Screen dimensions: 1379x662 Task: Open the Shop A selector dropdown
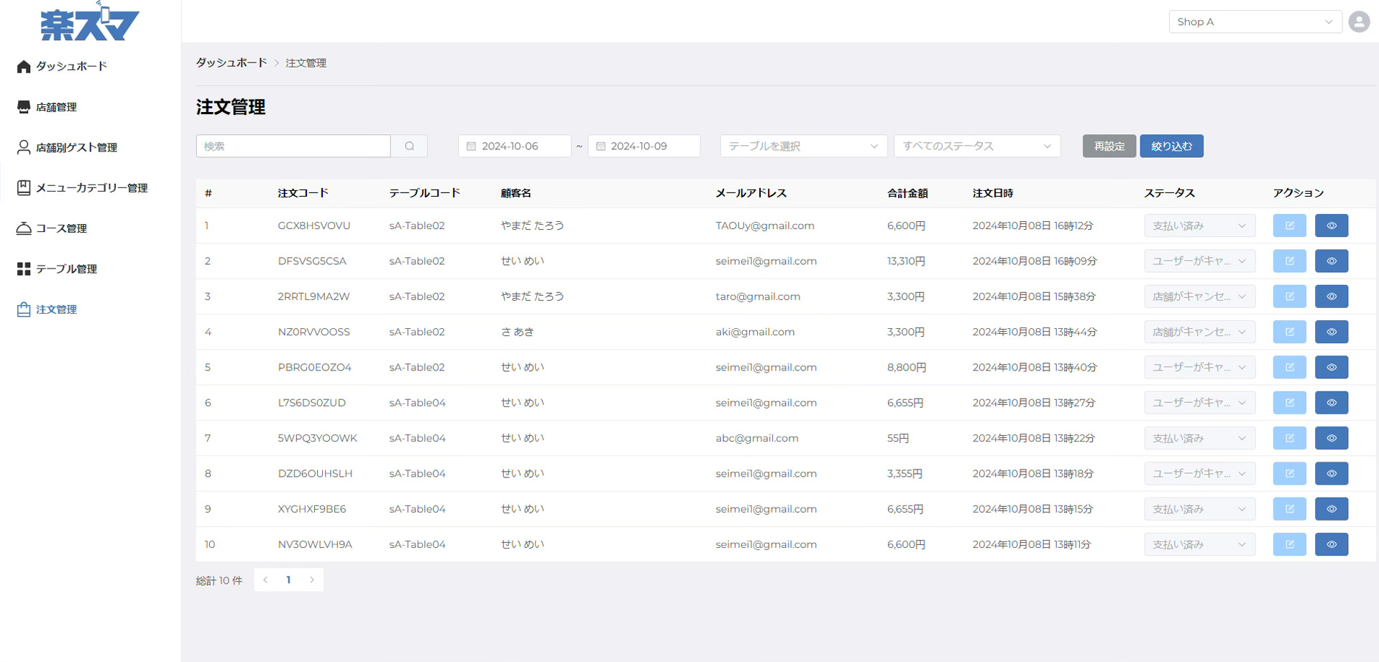click(1254, 22)
